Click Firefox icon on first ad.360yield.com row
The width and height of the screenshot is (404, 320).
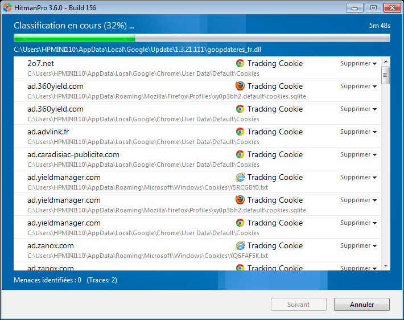point(240,86)
